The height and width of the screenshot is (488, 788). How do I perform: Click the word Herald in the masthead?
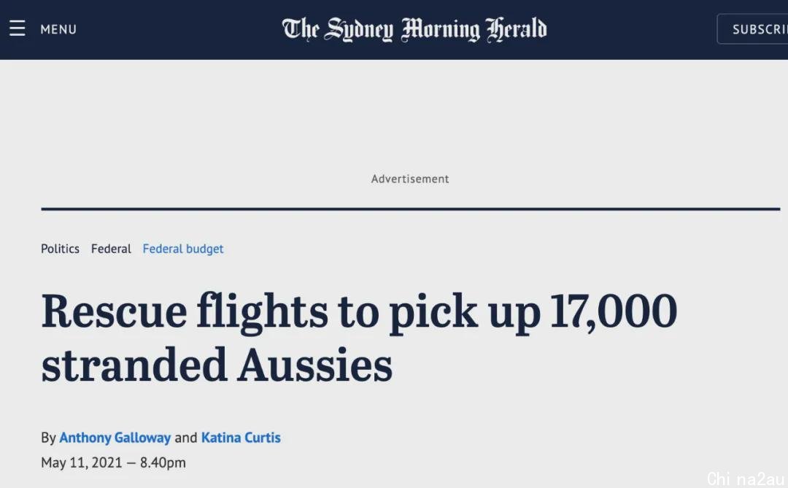tap(516, 29)
